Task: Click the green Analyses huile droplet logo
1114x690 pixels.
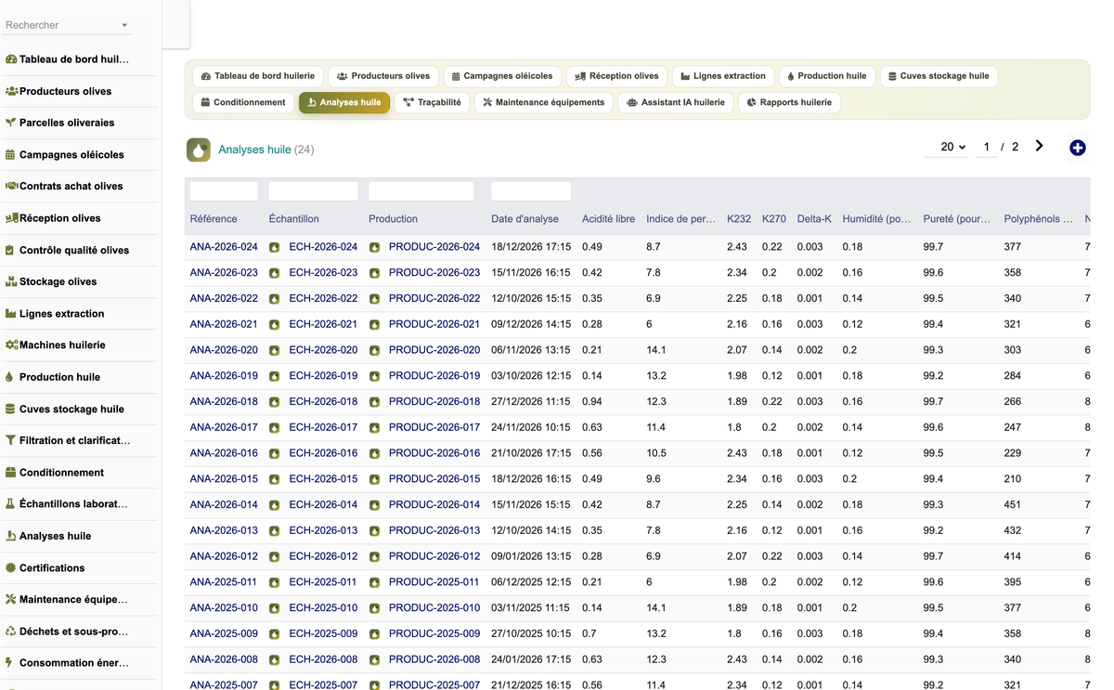Action: click(x=198, y=150)
